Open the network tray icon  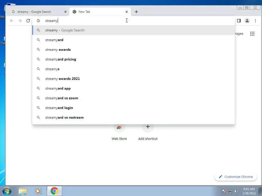pos(230,191)
